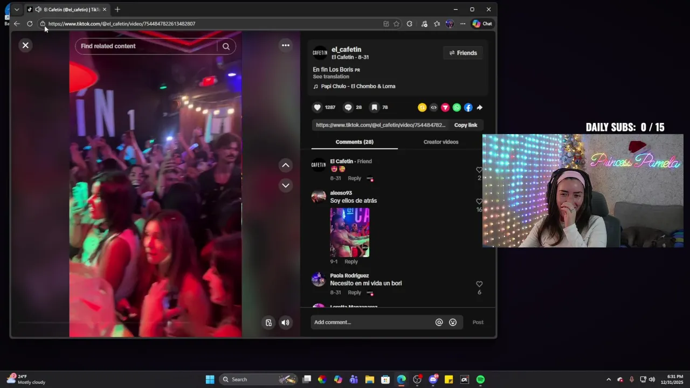Toggle the auto-scroll icon beside volume
The width and height of the screenshot is (690, 388).
tap(268, 323)
